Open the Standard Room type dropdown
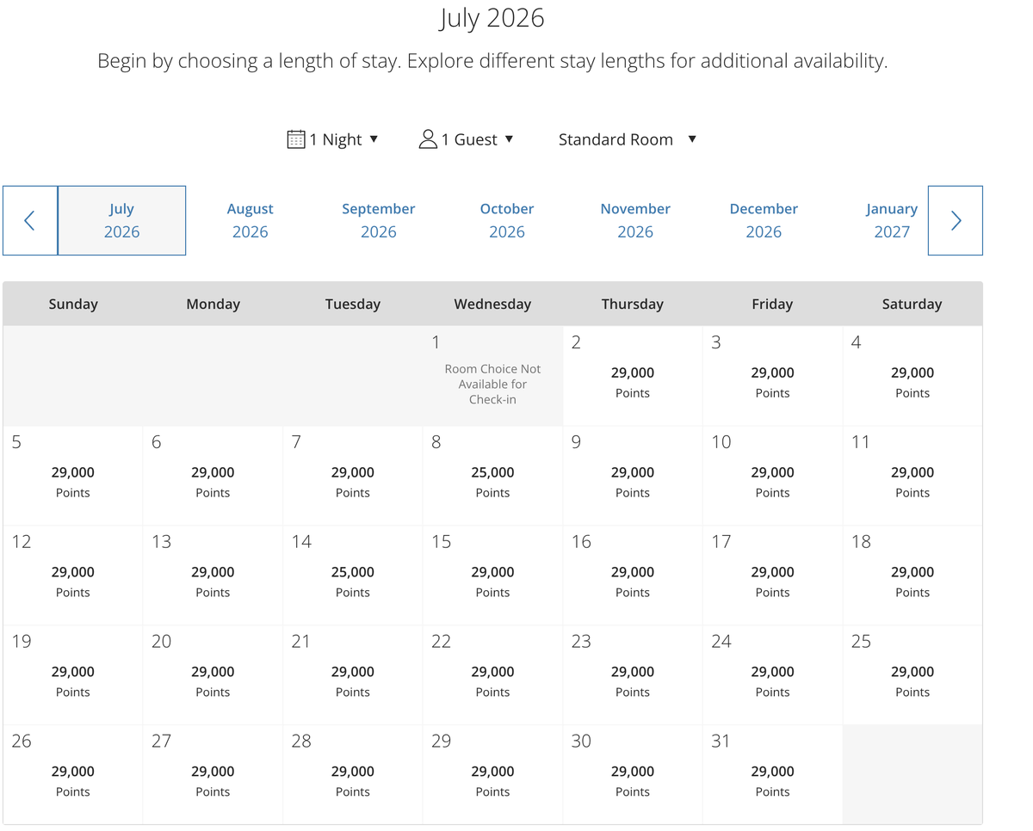Viewport: 1033px width, 831px height. pyautogui.click(x=627, y=139)
